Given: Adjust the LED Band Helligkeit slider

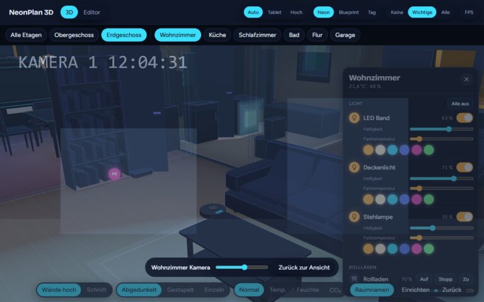Looking at the screenshot, I should pyautogui.click(x=441, y=129).
